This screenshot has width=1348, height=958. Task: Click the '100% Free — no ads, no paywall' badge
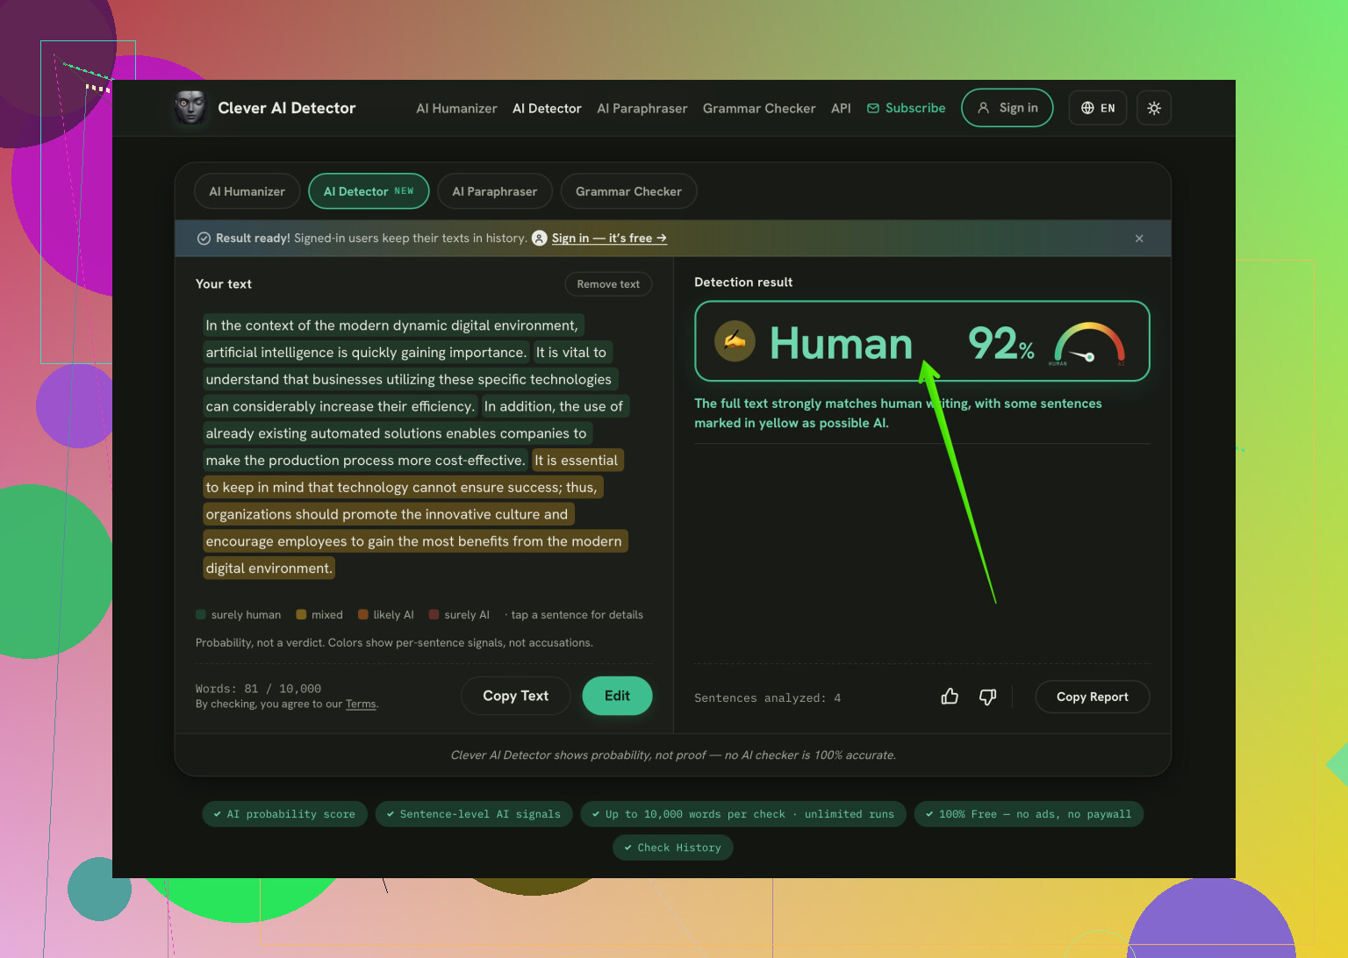(x=1029, y=814)
